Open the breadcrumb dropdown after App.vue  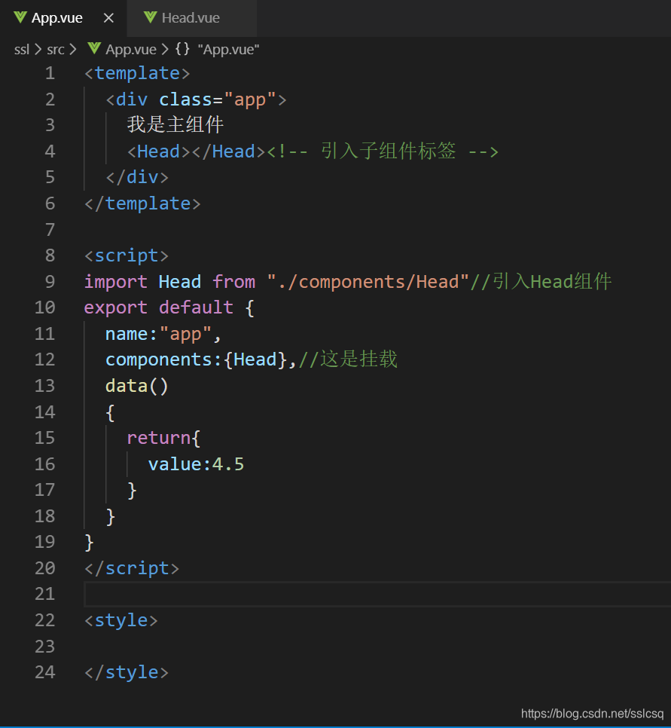(165, 49)
